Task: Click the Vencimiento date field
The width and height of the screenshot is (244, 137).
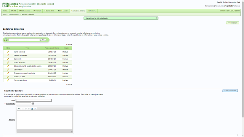Action: 24,104
